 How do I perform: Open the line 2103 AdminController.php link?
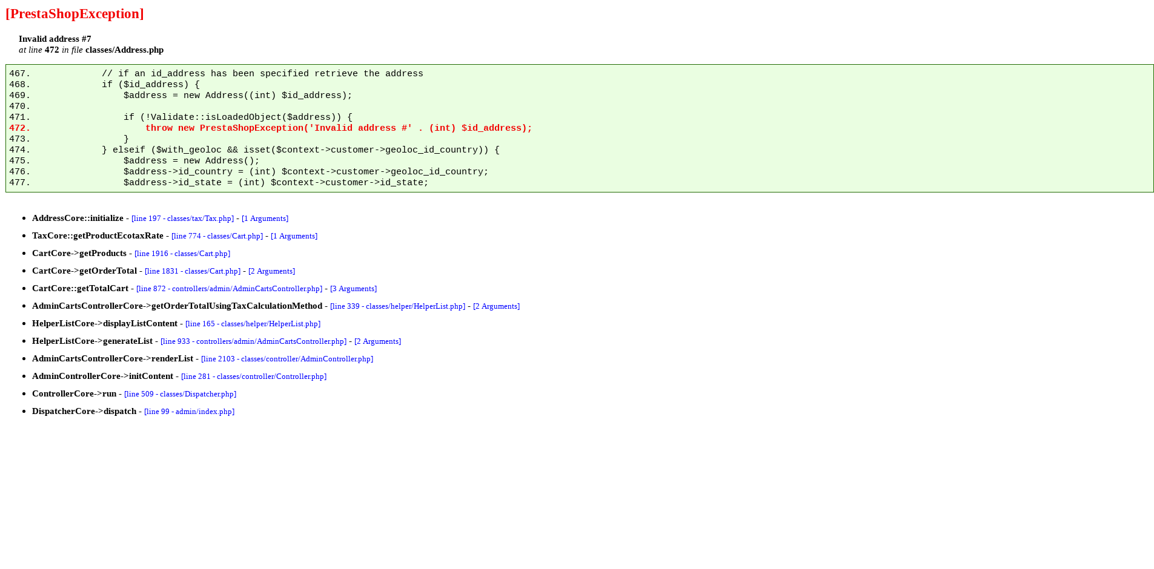[x=287, y=359]
